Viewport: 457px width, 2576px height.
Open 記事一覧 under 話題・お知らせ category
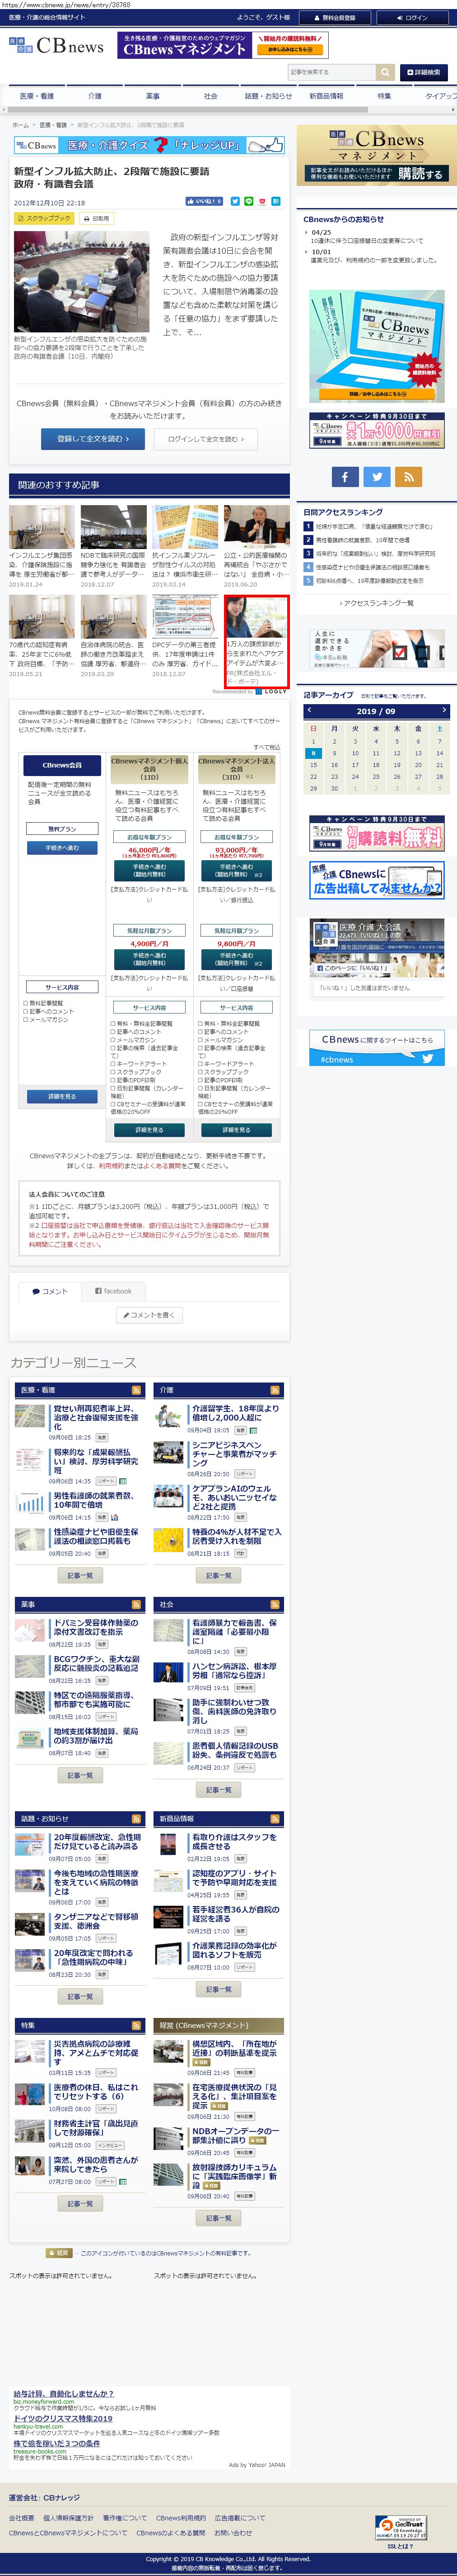(80, 1996)
